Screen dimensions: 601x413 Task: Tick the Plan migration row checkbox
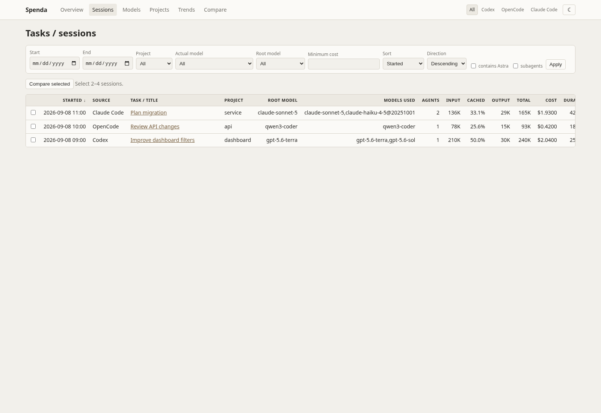(33, 113)
